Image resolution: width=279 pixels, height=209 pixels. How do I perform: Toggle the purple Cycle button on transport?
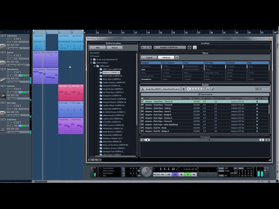pyautogui.click(x=175, y=175)
